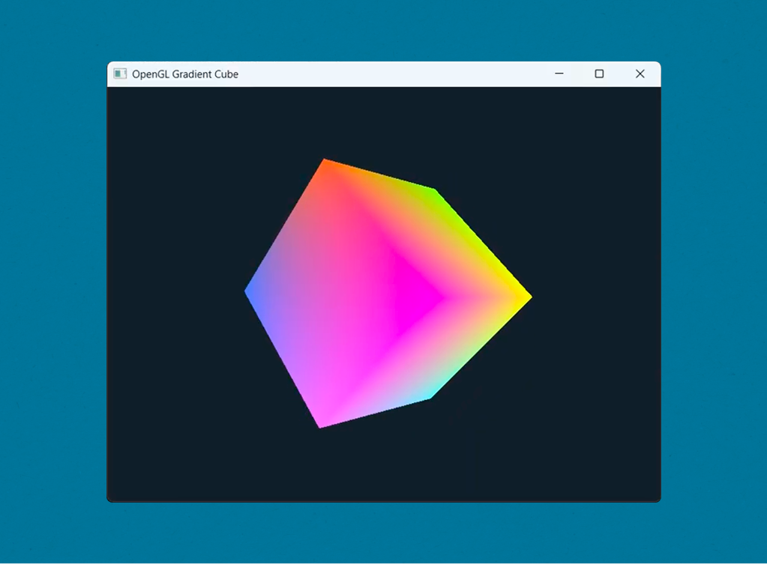Click the green upper-right corner of the cube
This screenshot has height=564, width=767.
click(433, 192)
